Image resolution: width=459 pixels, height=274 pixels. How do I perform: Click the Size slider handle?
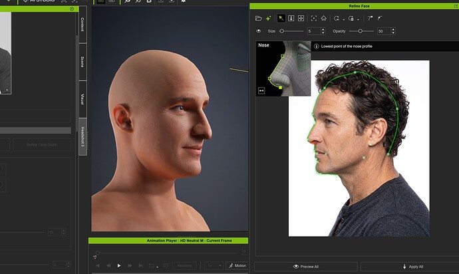click(281, 31)
